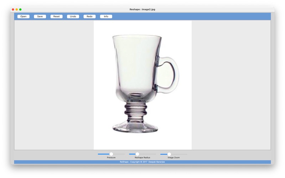Viewport: 285px width, 178px height.
Task: Close the Reshape window with red button
Action: click(x=13, y=10)
